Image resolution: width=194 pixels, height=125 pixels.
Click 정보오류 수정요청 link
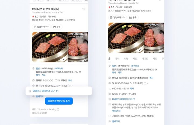coord(39,113)
